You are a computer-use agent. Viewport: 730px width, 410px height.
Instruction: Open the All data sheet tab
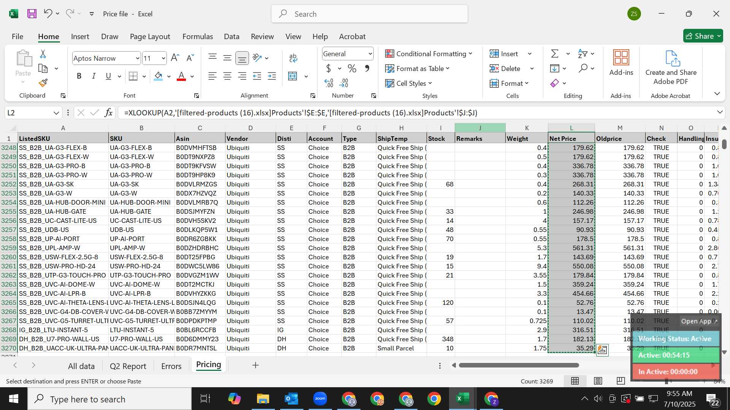[x=81, y=366]
